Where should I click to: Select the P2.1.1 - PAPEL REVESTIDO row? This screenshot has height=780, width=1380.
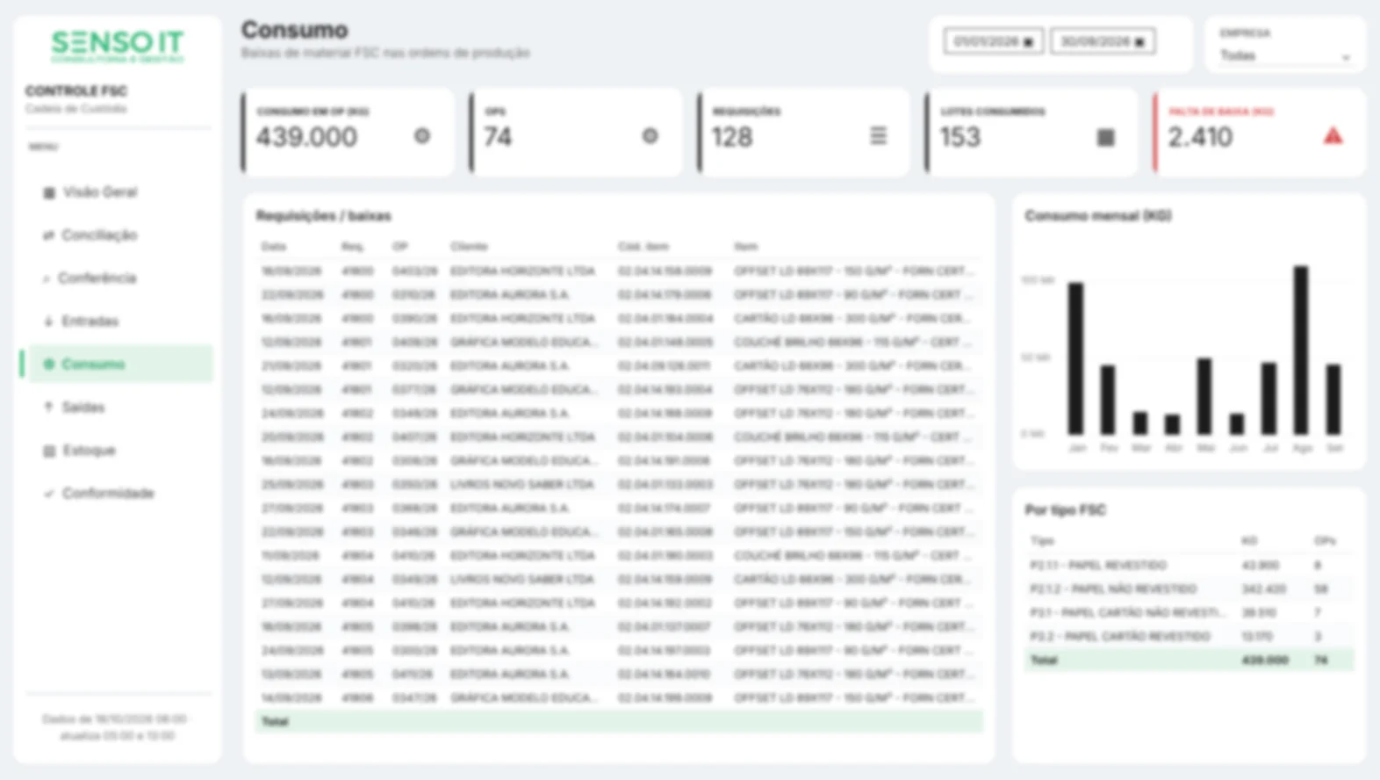pyautogui.click(x=1189, y=566)
